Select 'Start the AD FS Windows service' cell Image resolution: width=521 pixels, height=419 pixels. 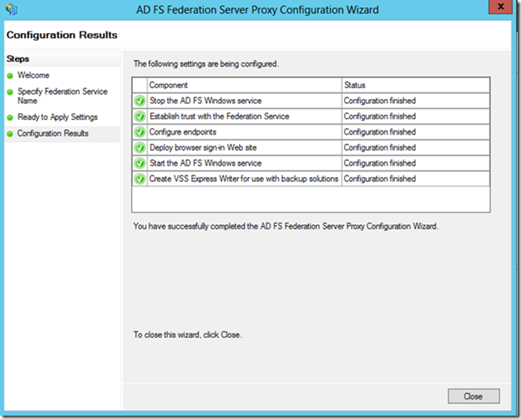pos(244,163)
